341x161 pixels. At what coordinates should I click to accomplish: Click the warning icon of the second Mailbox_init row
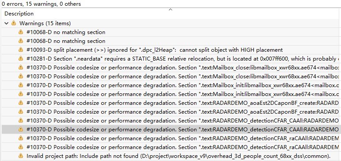[x=21, y=94]
